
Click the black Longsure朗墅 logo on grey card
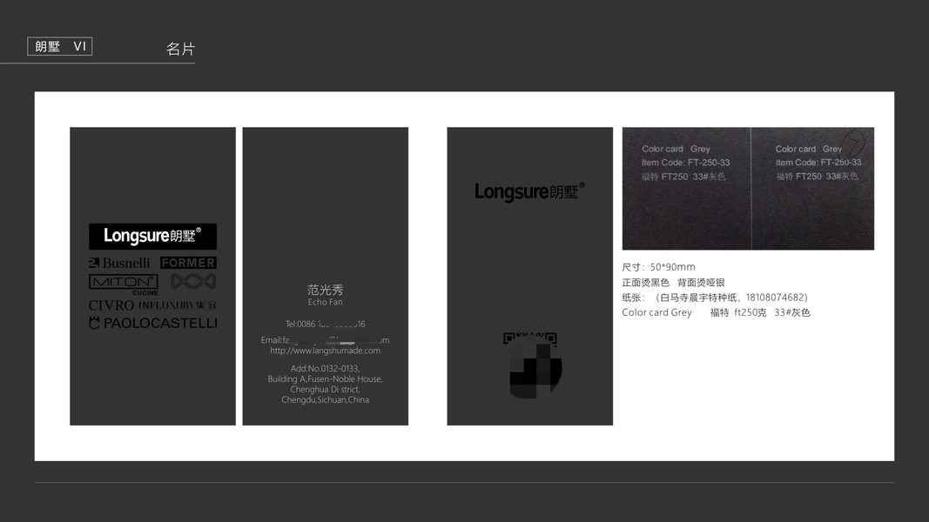pos(529,191)
